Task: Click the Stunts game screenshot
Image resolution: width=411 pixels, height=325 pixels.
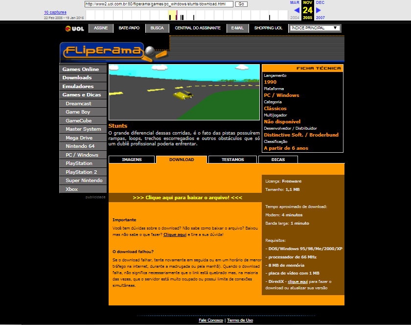Action: (x=184, y=92)
